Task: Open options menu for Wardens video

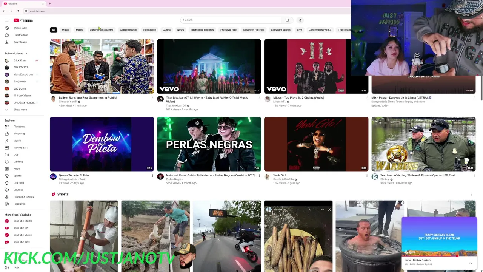Action: point(474,176)
